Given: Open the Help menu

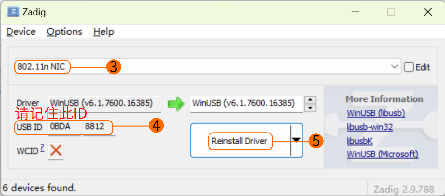Looking at the screenshot, I should [103, 32].
